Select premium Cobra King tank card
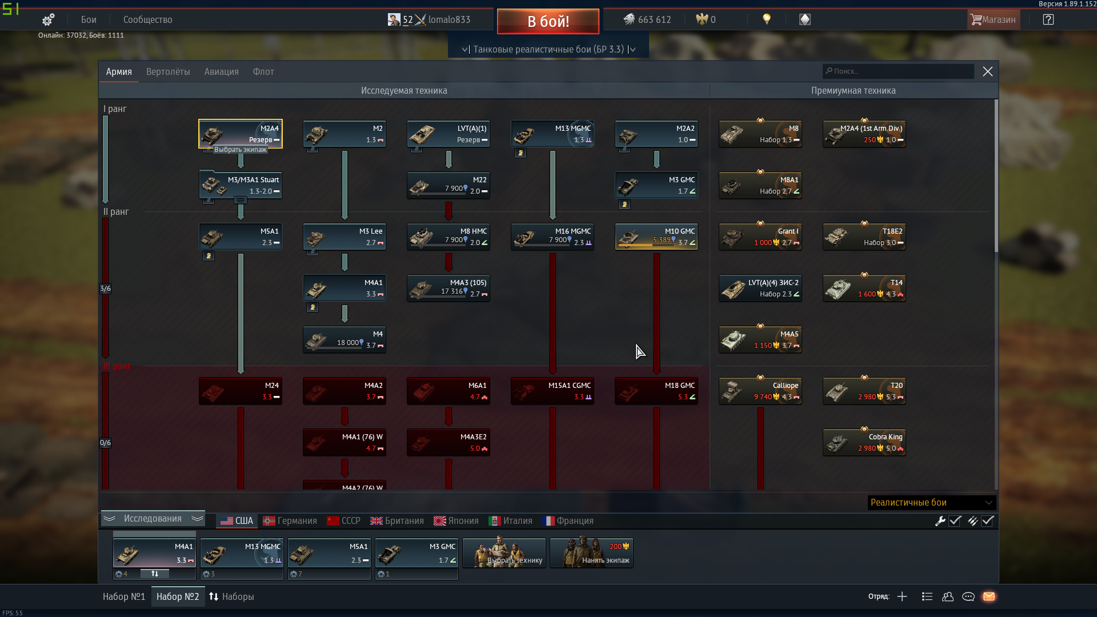 click(x=864, y=442)
